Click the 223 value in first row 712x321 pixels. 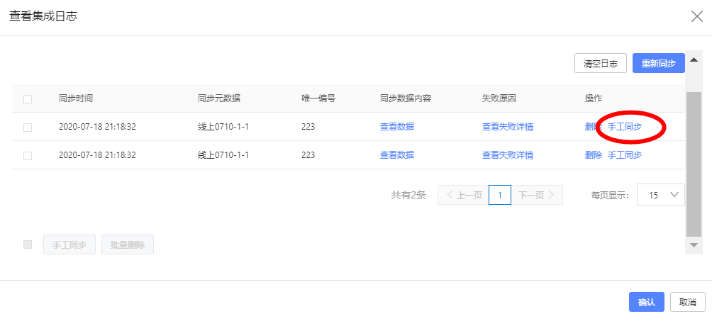click(308, 127)
